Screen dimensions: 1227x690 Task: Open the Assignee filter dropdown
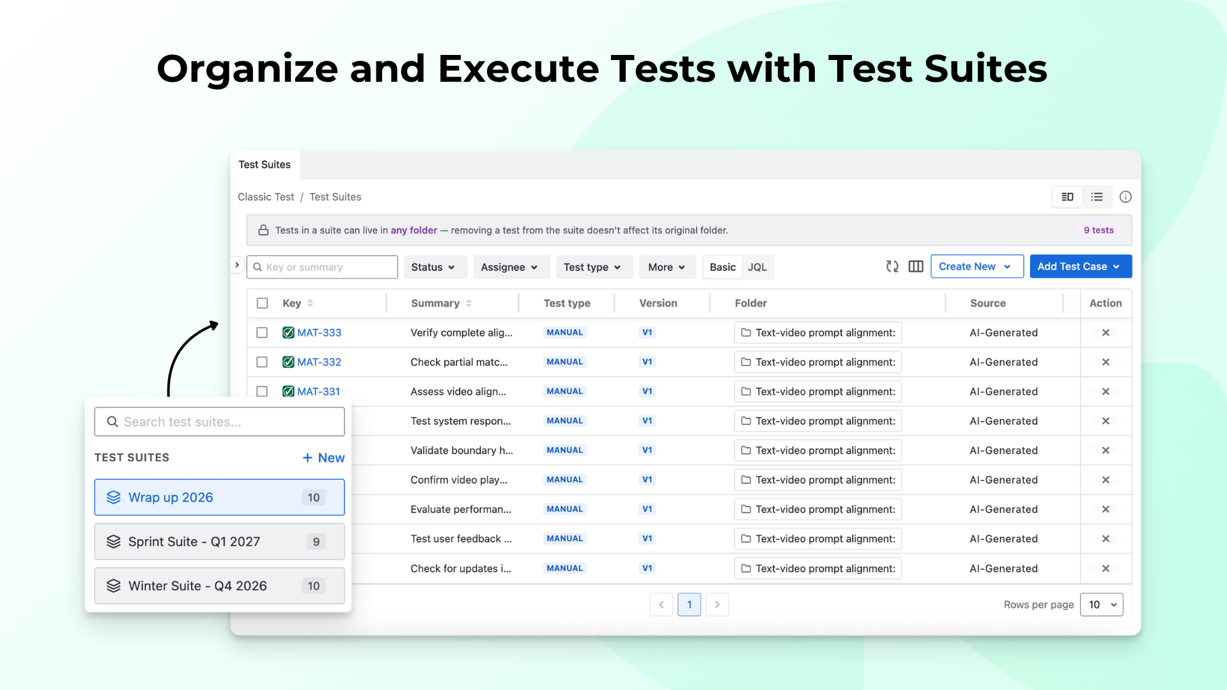pos(511,267)
